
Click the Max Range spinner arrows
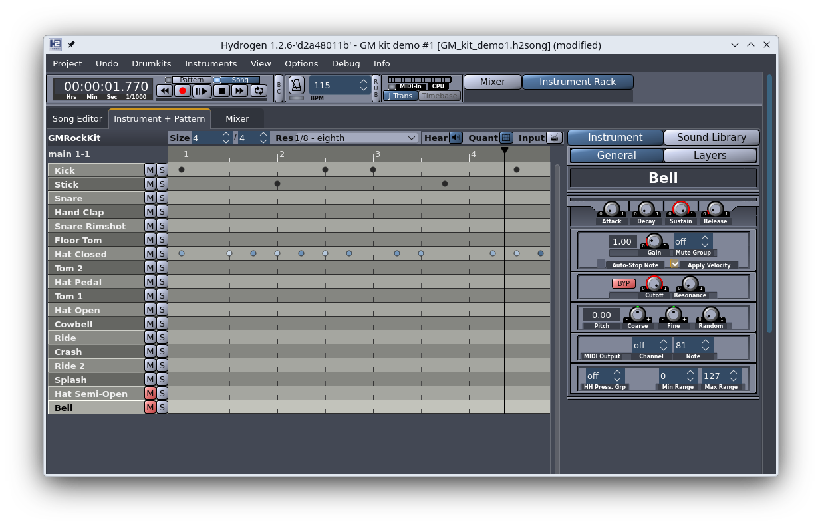point(734,376)
